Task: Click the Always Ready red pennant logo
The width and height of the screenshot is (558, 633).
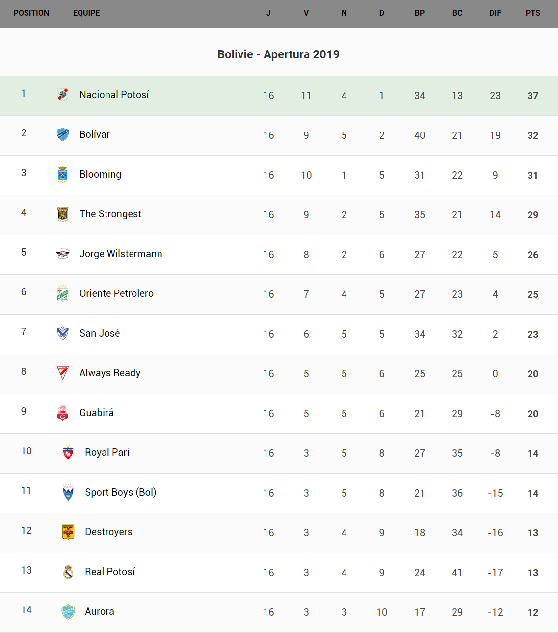Action: tap(63, 373)
